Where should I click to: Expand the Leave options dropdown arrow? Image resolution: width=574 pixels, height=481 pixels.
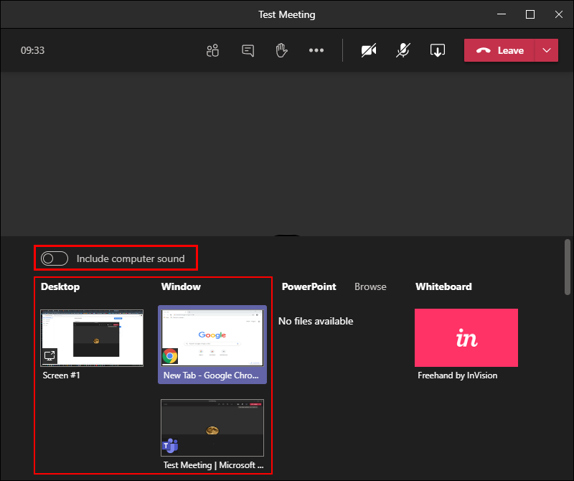[547, 50]
